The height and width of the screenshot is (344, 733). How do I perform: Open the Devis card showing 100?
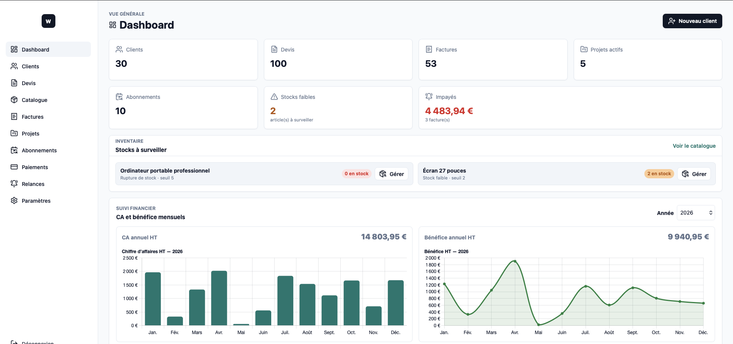tap(338, 60)
